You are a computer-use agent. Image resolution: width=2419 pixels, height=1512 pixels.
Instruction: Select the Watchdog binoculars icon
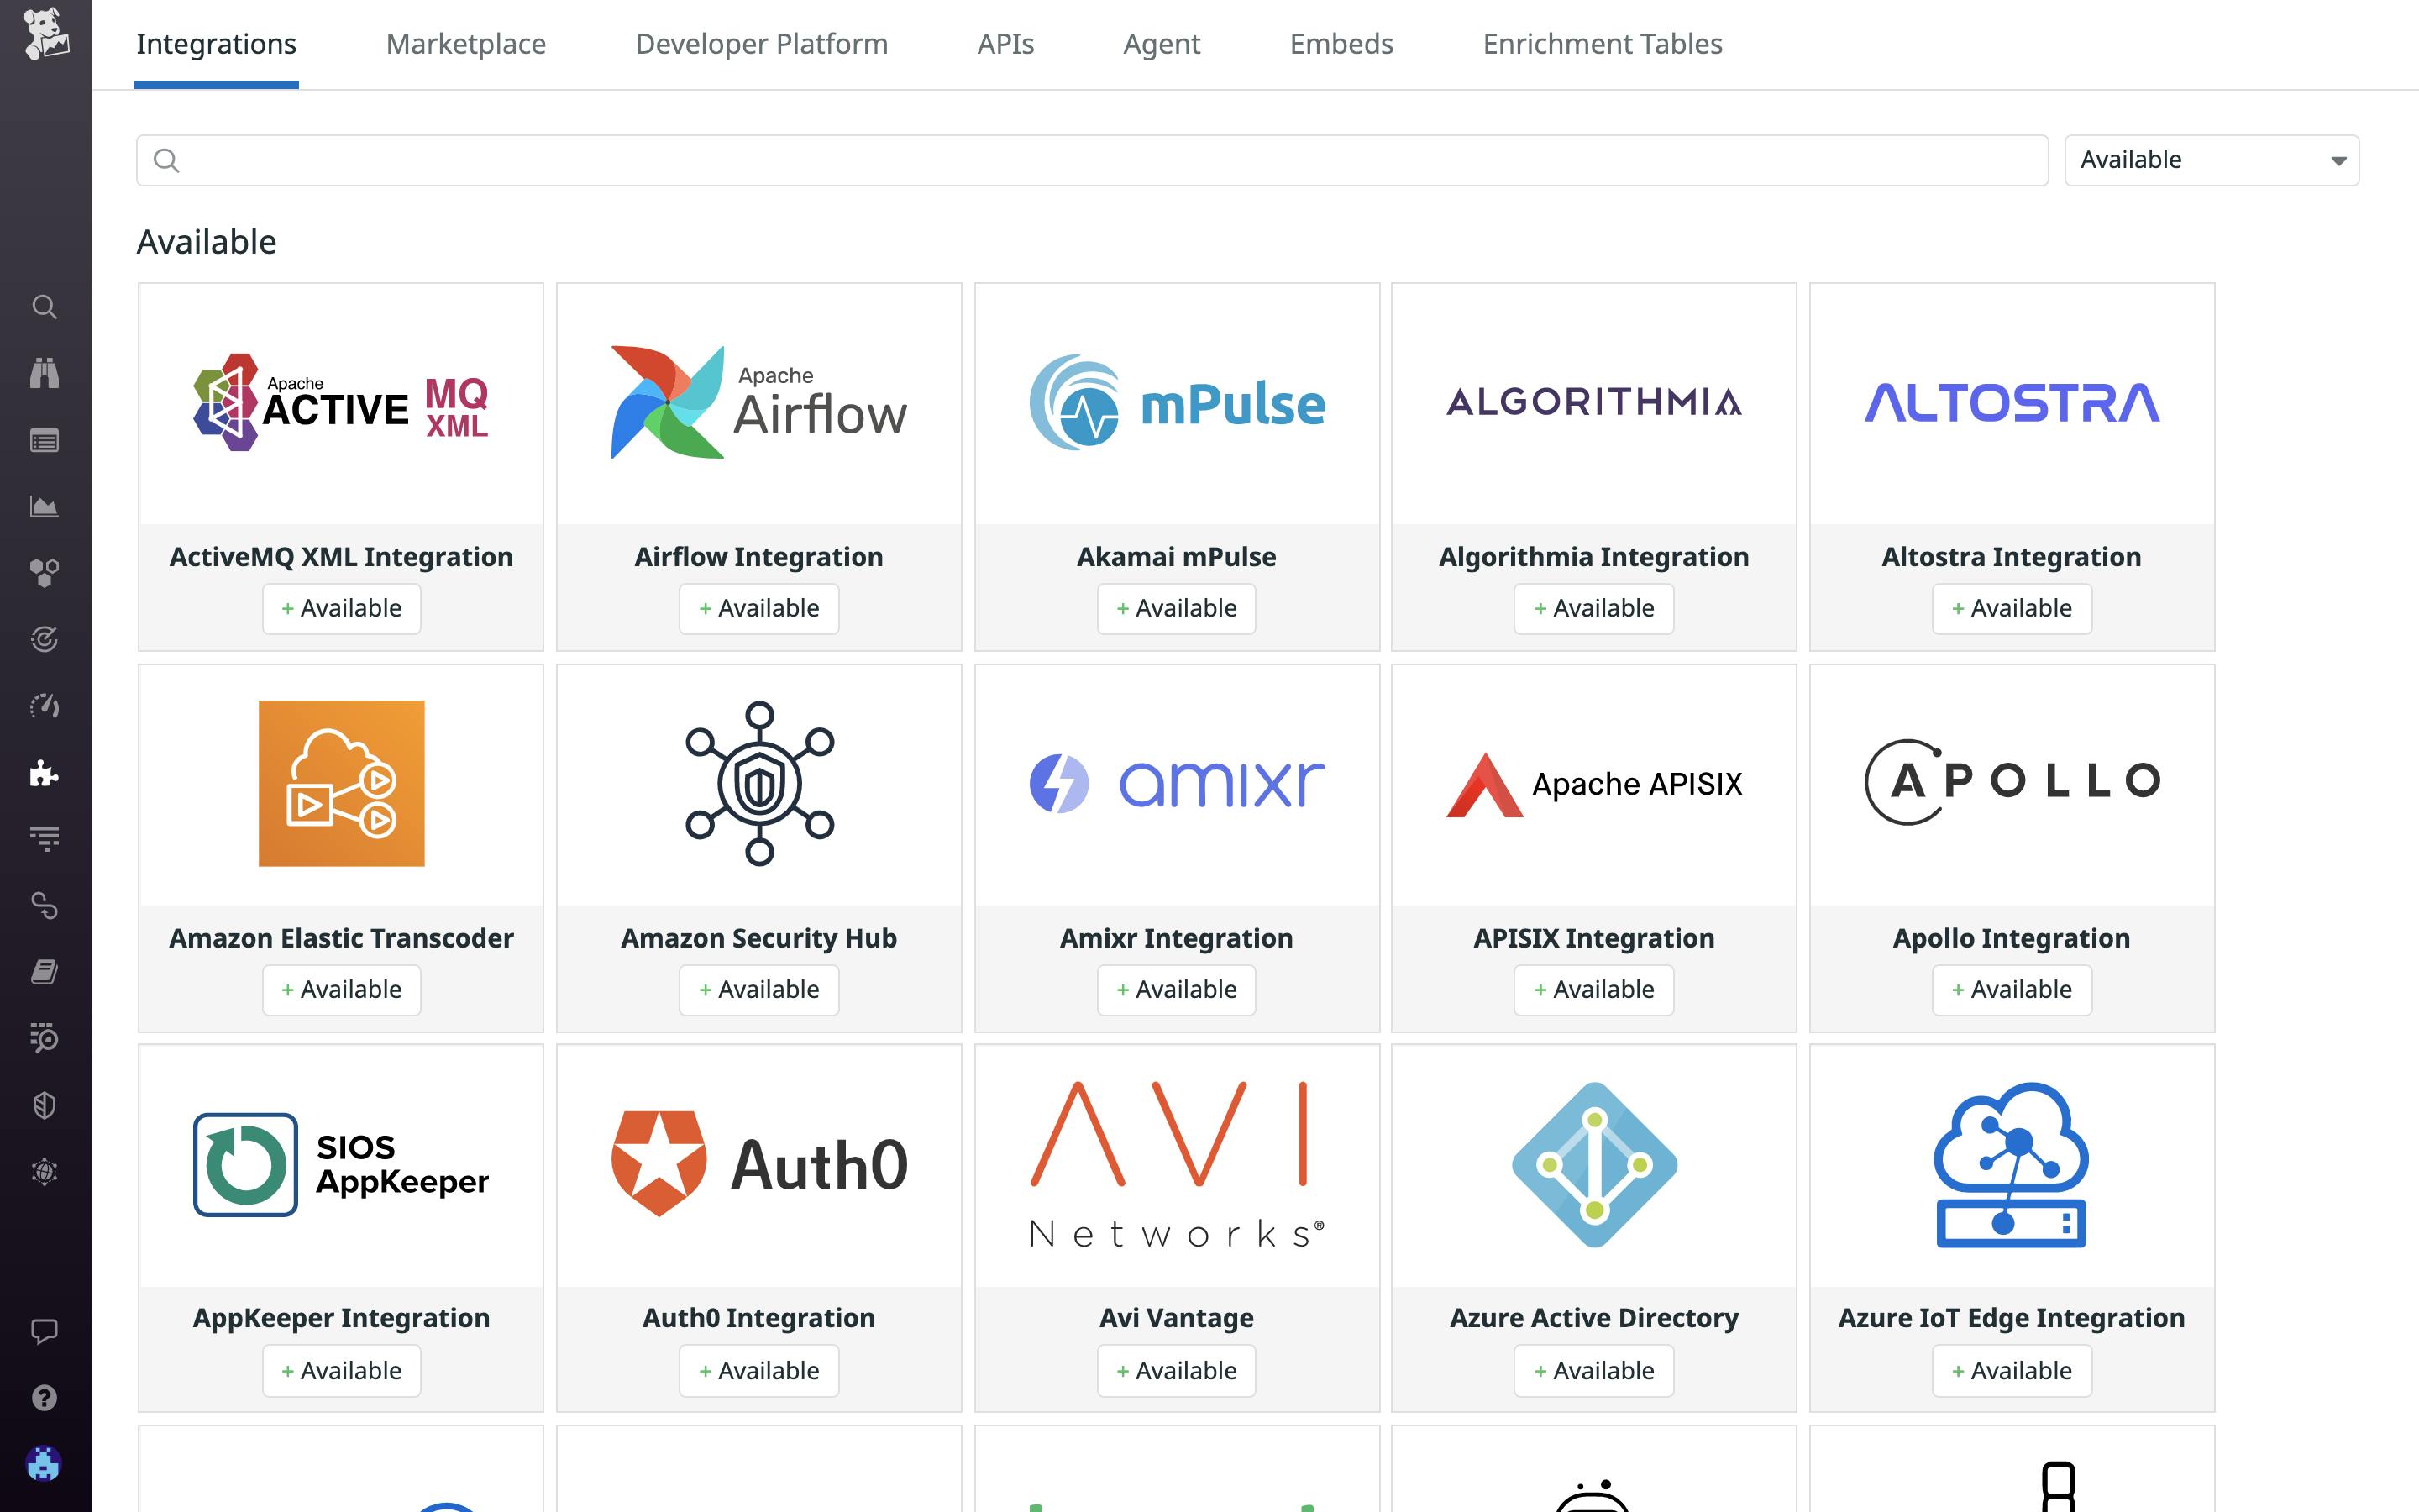44,373
